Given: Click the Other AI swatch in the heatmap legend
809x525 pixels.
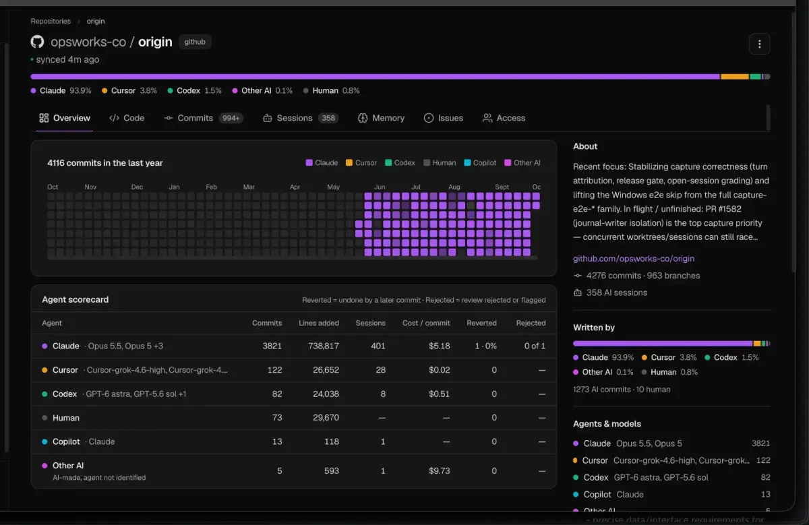Looking at the screenshot, I should (508, 162).
